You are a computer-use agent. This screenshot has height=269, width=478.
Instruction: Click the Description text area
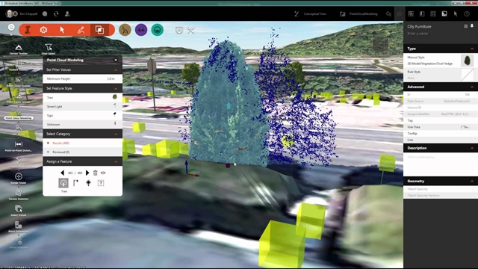click(x=441, y=164)
